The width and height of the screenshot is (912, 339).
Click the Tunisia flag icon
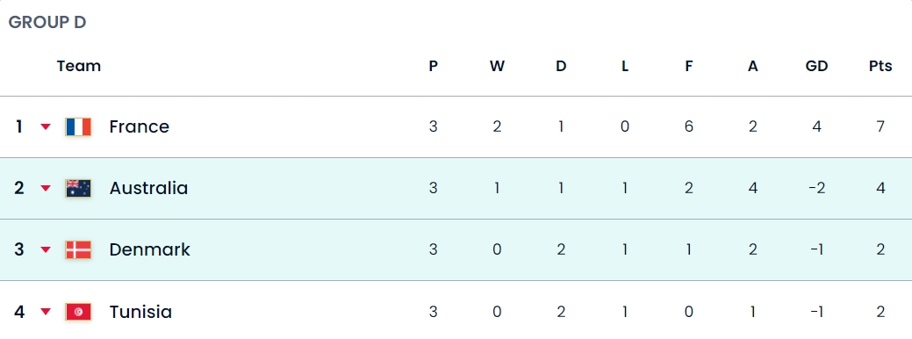pos(78,313)
